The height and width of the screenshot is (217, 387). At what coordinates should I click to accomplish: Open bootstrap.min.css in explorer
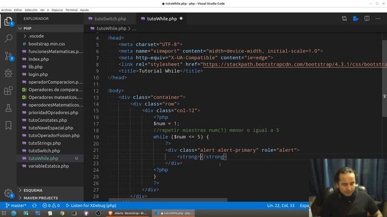coord(50,44)
